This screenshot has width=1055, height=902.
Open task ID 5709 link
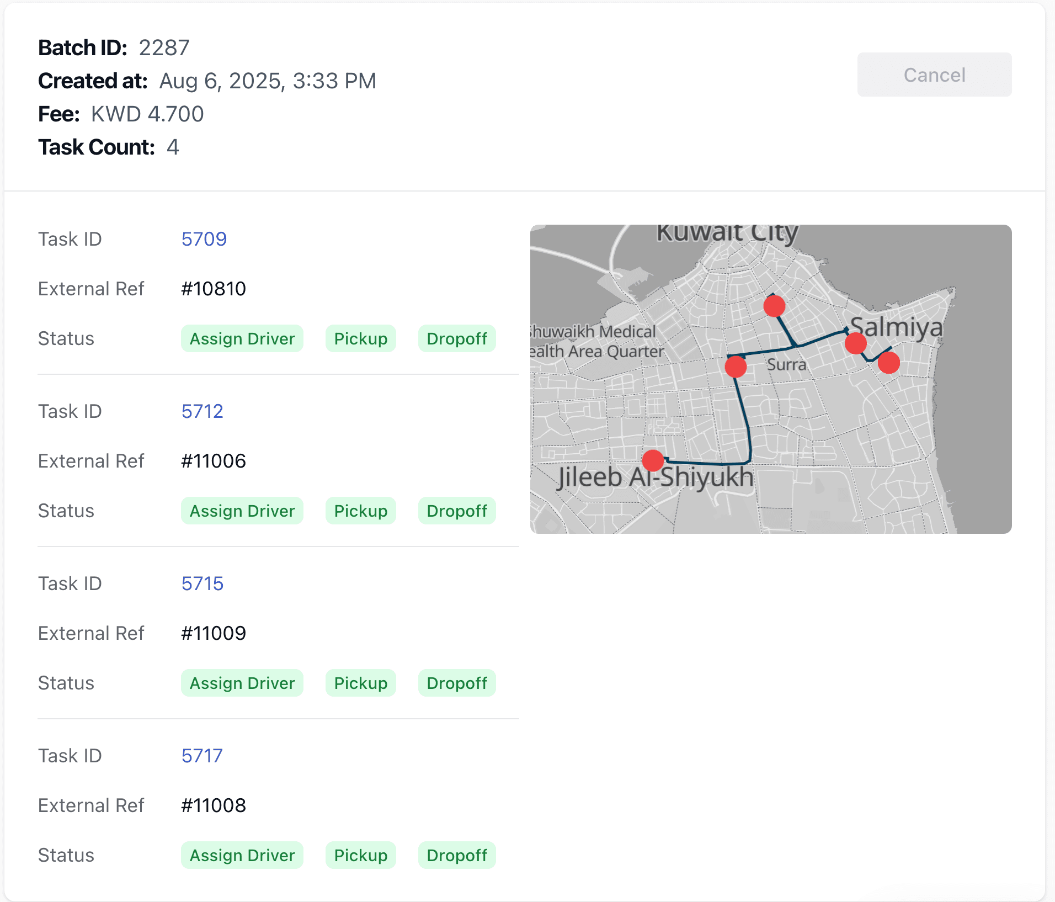coord(204,239)
